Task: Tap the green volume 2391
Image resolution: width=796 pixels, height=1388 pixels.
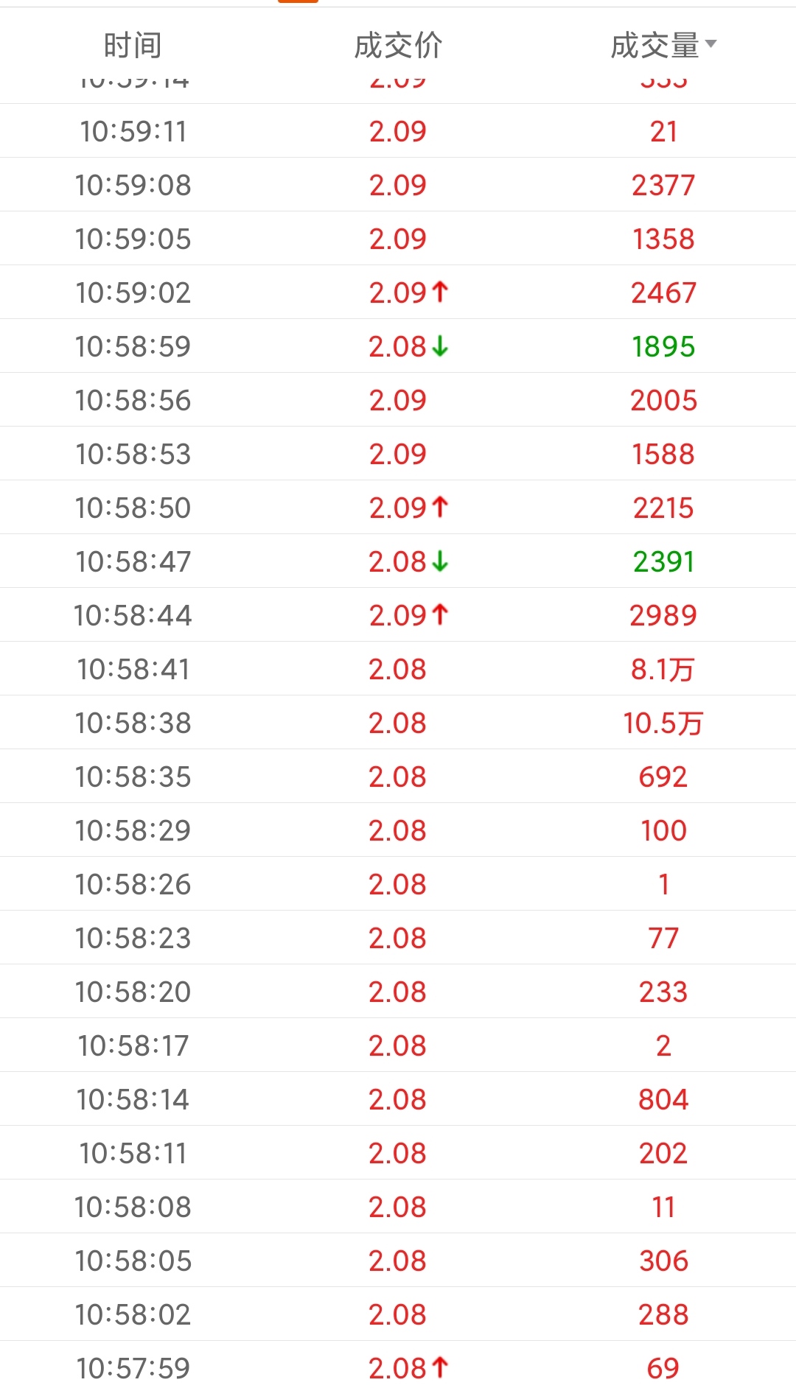Action: (663, 561)
